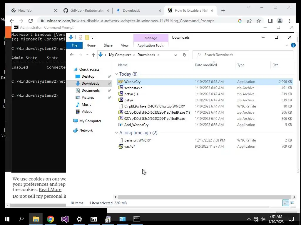Select Music in navigation pane
This screenshot has width=301, height=225.
coord(86,105)
